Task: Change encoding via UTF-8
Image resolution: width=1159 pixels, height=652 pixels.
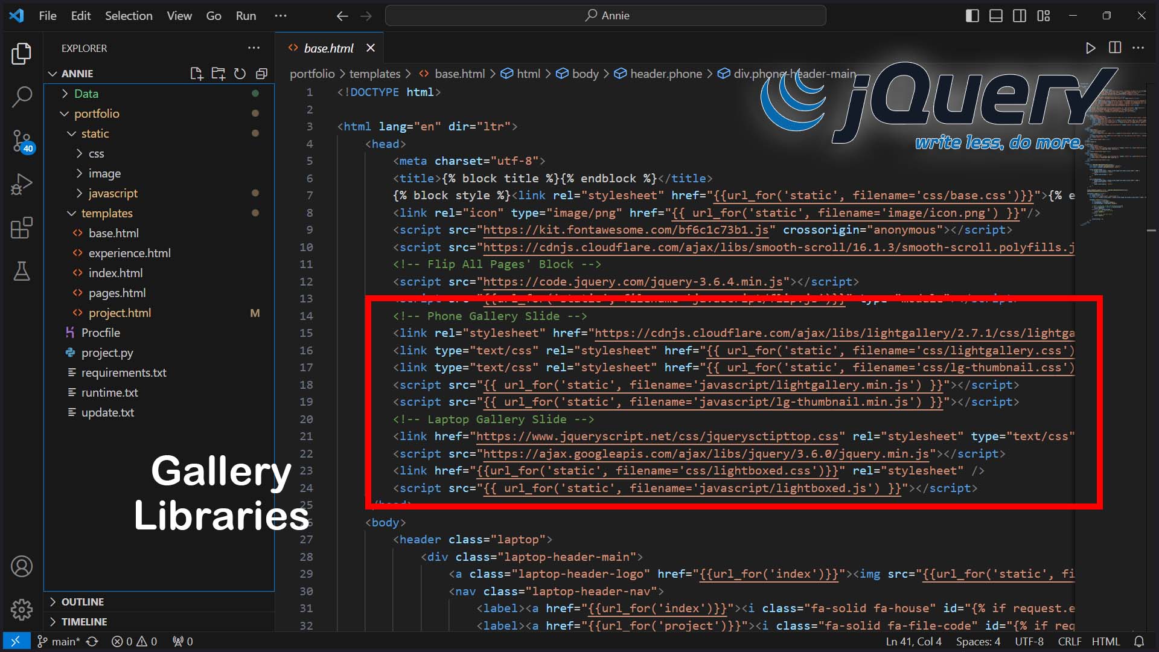Action: coord(1029,641)
